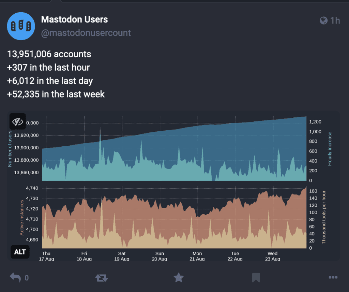Open the @mastodonusercount handle link
Viewport: 349px width, 292px height.
click(x=86, y=33)
